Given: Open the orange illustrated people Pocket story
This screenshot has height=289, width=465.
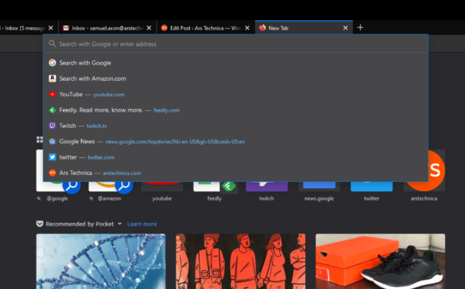Looking at the screenshot, I should (x=241, y=262).
